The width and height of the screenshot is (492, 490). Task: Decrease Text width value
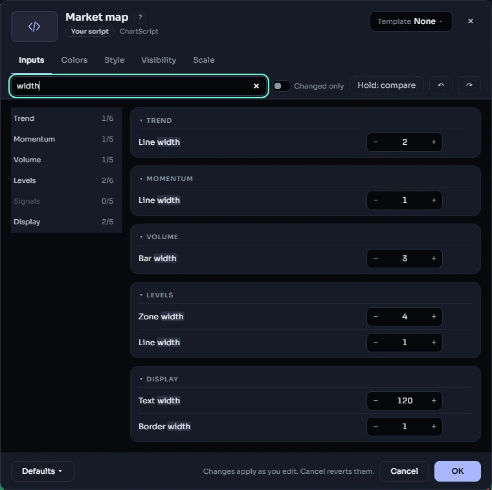(375, 400)
